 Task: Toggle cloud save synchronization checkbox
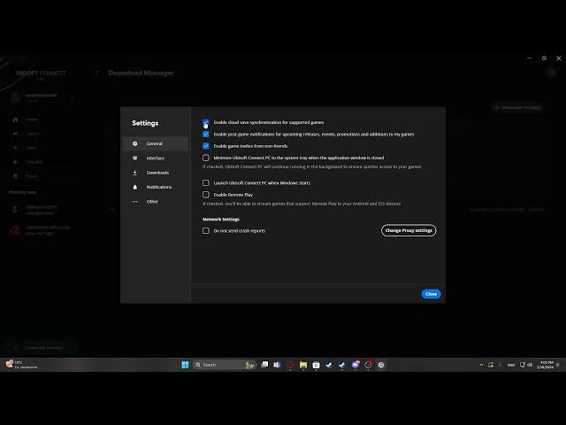click(206, 122)
